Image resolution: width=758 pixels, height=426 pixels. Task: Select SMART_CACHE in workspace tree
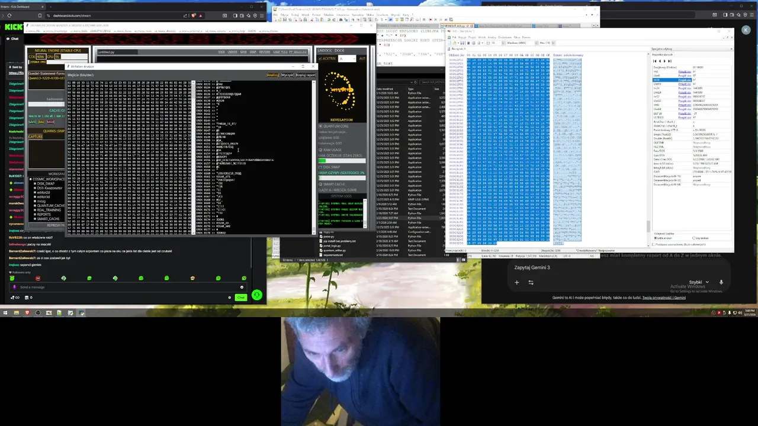pos(48,219)
